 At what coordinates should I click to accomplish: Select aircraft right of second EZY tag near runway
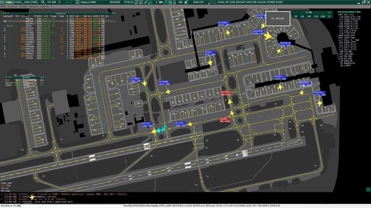point(190,124)
